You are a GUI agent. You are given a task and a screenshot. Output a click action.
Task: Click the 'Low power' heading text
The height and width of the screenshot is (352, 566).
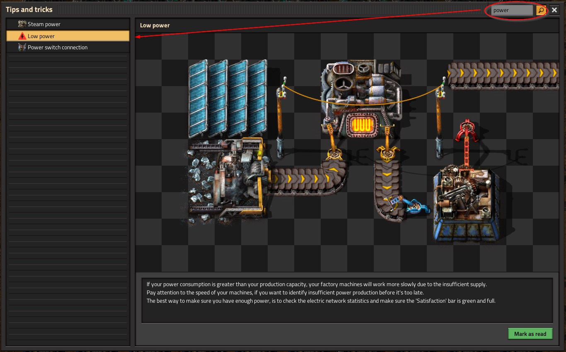pyautogui.click(x=155, y=25)
